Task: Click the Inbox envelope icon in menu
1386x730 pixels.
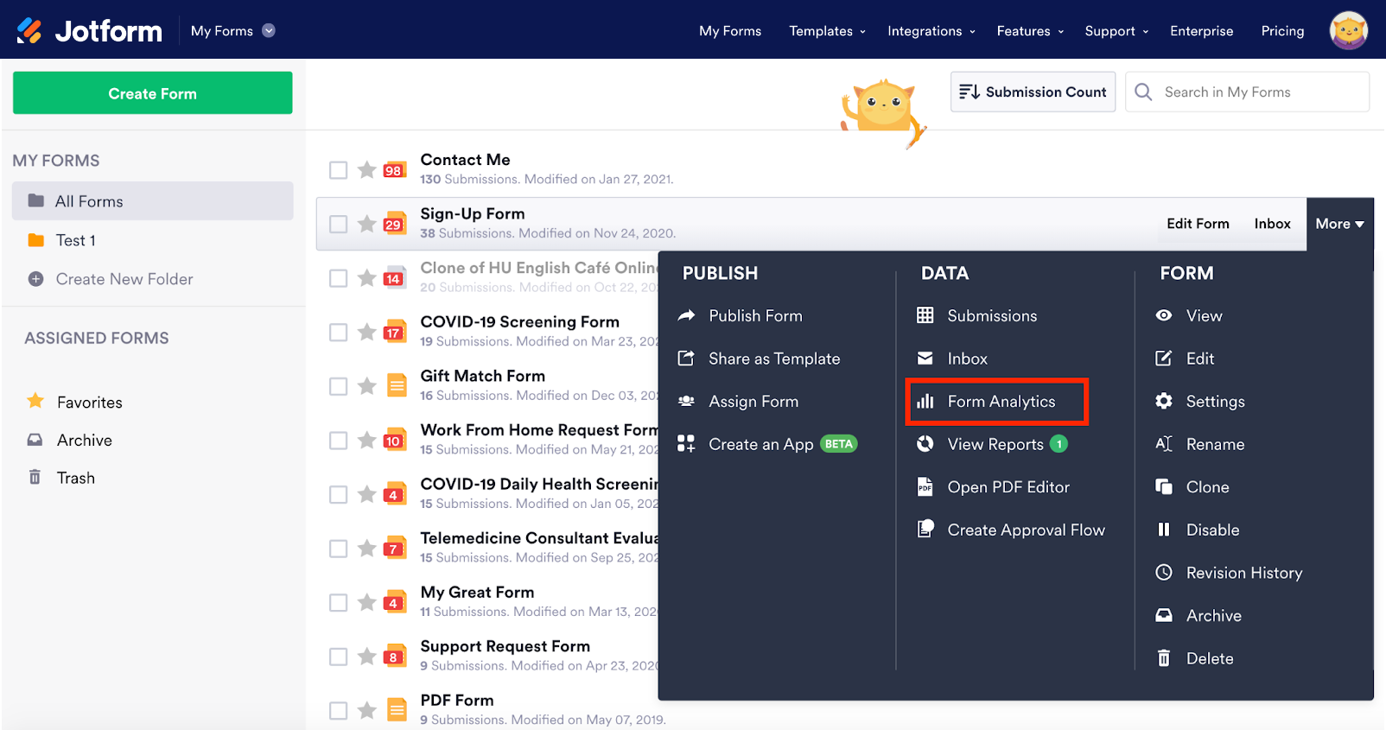Action: 925,359
